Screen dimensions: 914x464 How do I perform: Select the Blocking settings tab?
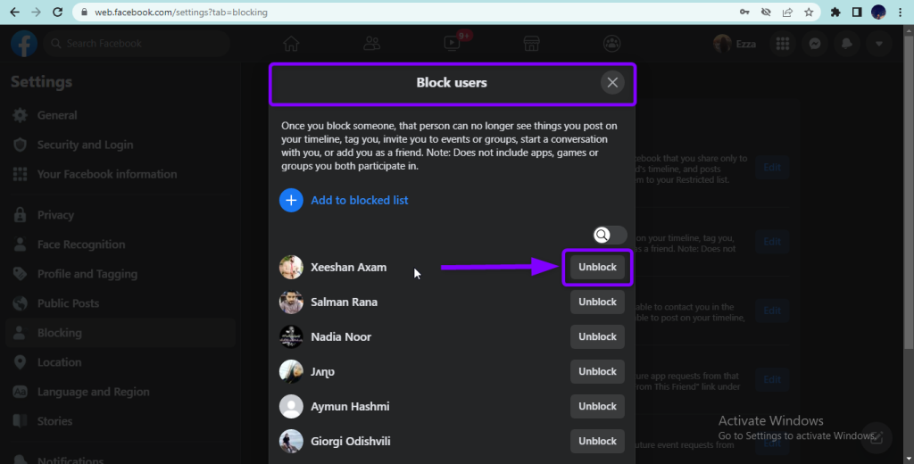click(120, 333)
